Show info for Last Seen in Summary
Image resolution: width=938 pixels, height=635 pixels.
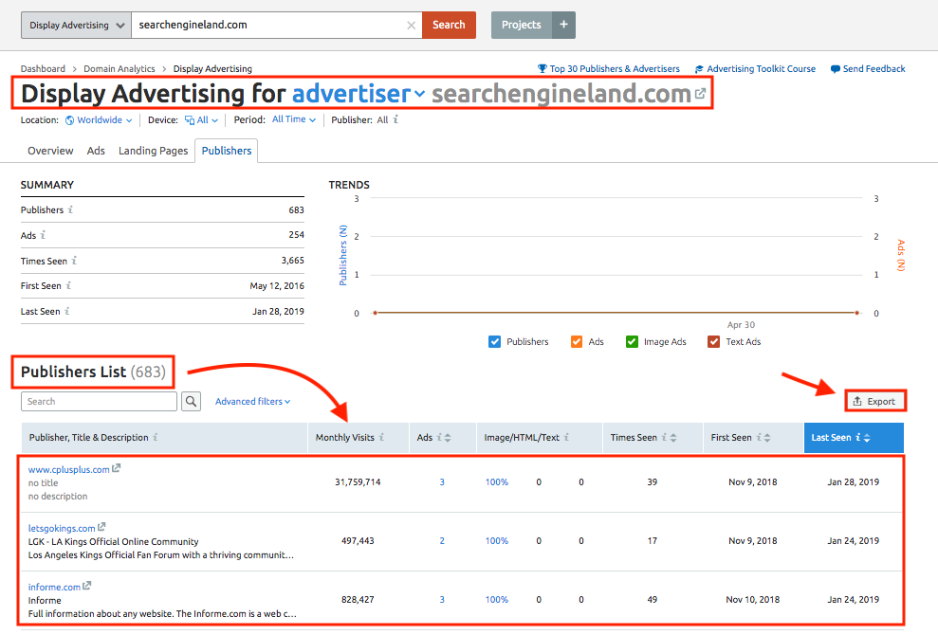click(x=67, y=311)
